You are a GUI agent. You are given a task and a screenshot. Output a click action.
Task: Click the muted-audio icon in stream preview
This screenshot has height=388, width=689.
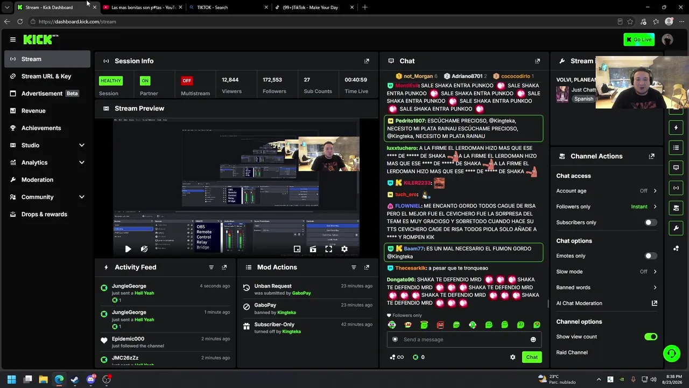coord(144,249)
